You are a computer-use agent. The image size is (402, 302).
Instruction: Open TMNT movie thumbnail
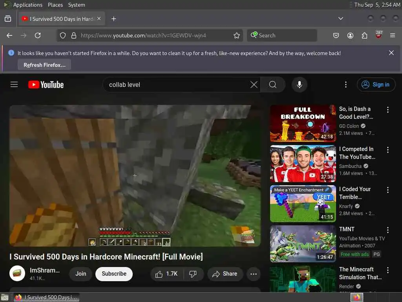pyautogui.click(x=303, y=244)
